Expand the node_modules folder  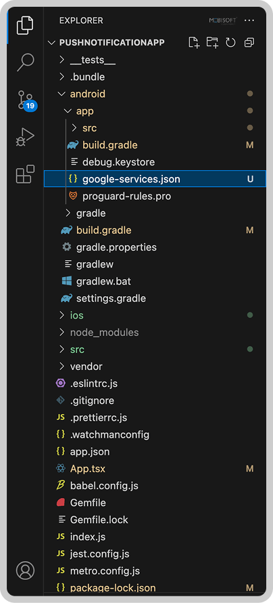coord(61,332)
